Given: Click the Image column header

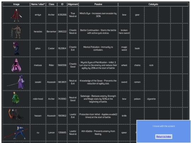Looking at the screenshot, I should (16, 4).
